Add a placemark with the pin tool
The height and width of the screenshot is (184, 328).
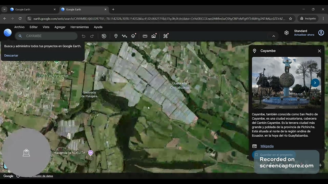pos(116,36)
